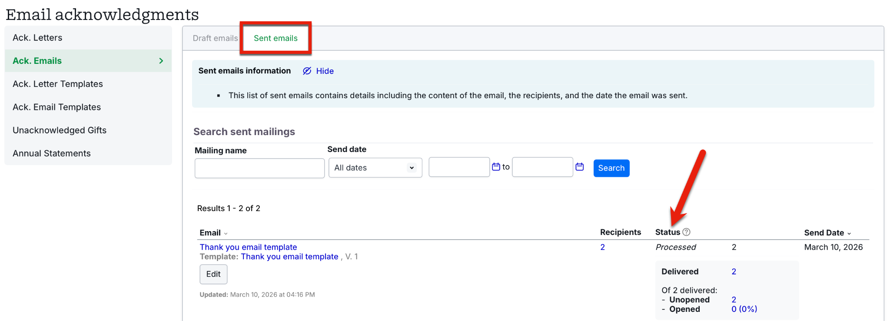Open the end date calendar picker
Screen dimensions: 890x321
click(580, 167)
